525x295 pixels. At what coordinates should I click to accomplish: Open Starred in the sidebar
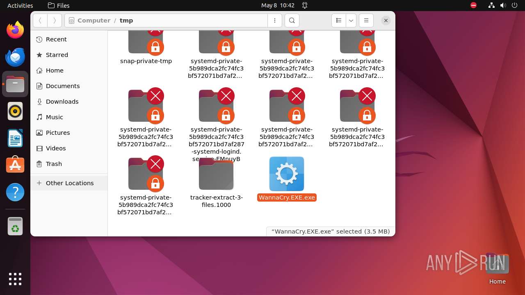coord(69,55)
